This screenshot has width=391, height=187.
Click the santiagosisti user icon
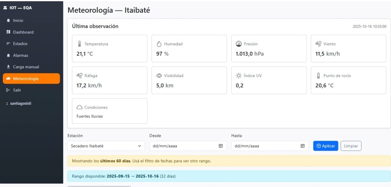pos(7,103)
